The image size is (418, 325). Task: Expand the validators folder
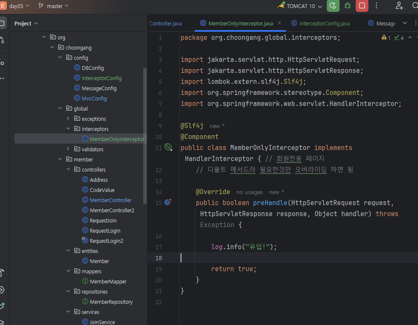coord(68,149)
